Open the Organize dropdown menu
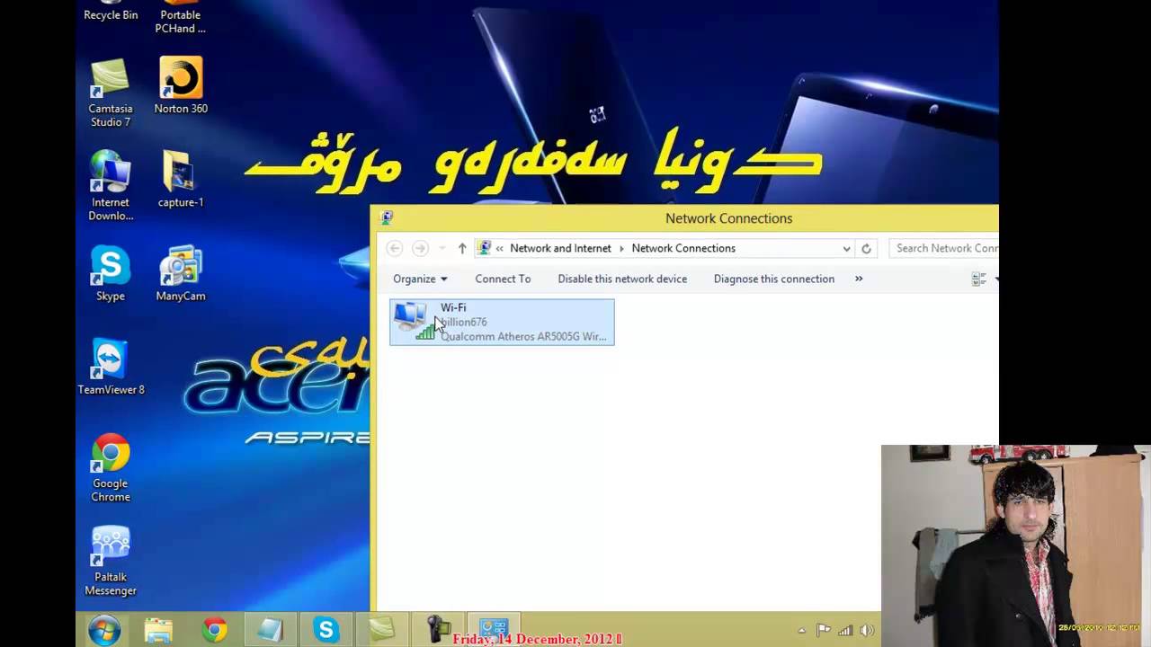The image size is (1151, 647). (420, 279)
